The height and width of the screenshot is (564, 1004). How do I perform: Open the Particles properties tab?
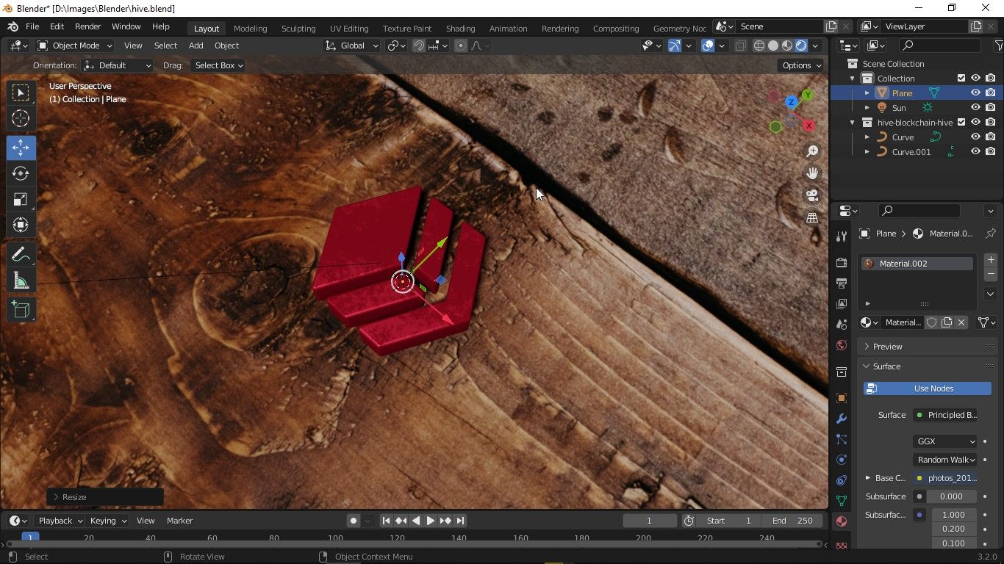(842, 439)
